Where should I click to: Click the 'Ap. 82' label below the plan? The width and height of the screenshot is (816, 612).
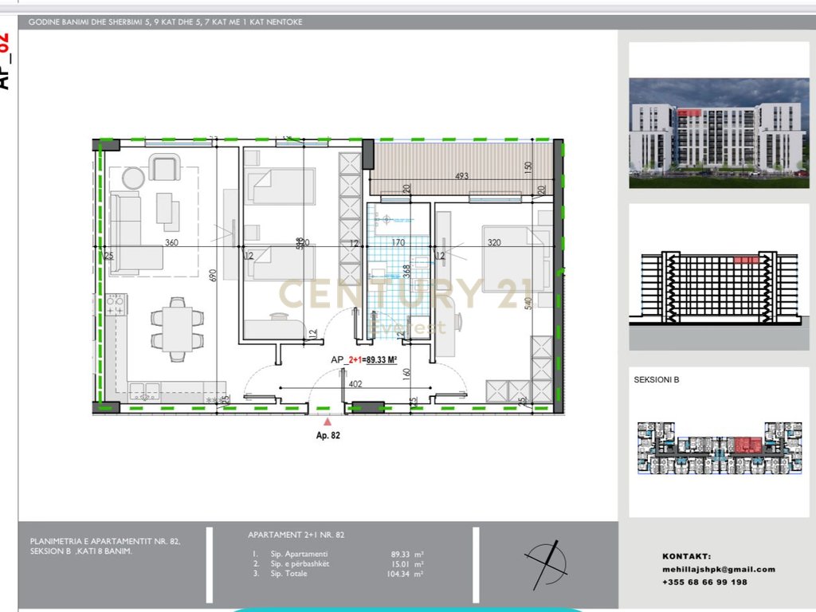point(328,435)
